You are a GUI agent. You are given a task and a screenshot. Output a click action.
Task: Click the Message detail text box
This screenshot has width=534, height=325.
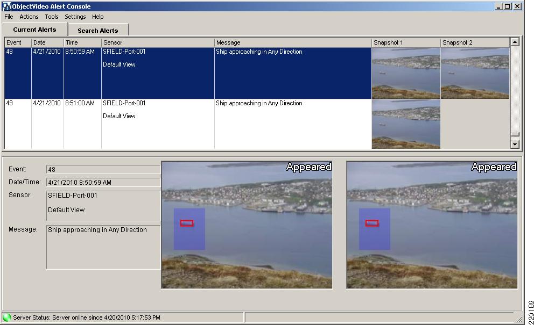click(103, 247)
